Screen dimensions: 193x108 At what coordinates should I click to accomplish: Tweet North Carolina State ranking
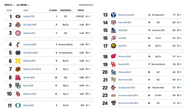pyautogui.click(x=180, y=103)
